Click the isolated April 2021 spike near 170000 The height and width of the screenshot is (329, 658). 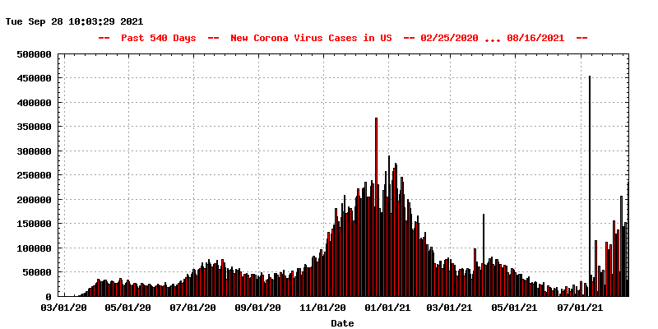484,255
